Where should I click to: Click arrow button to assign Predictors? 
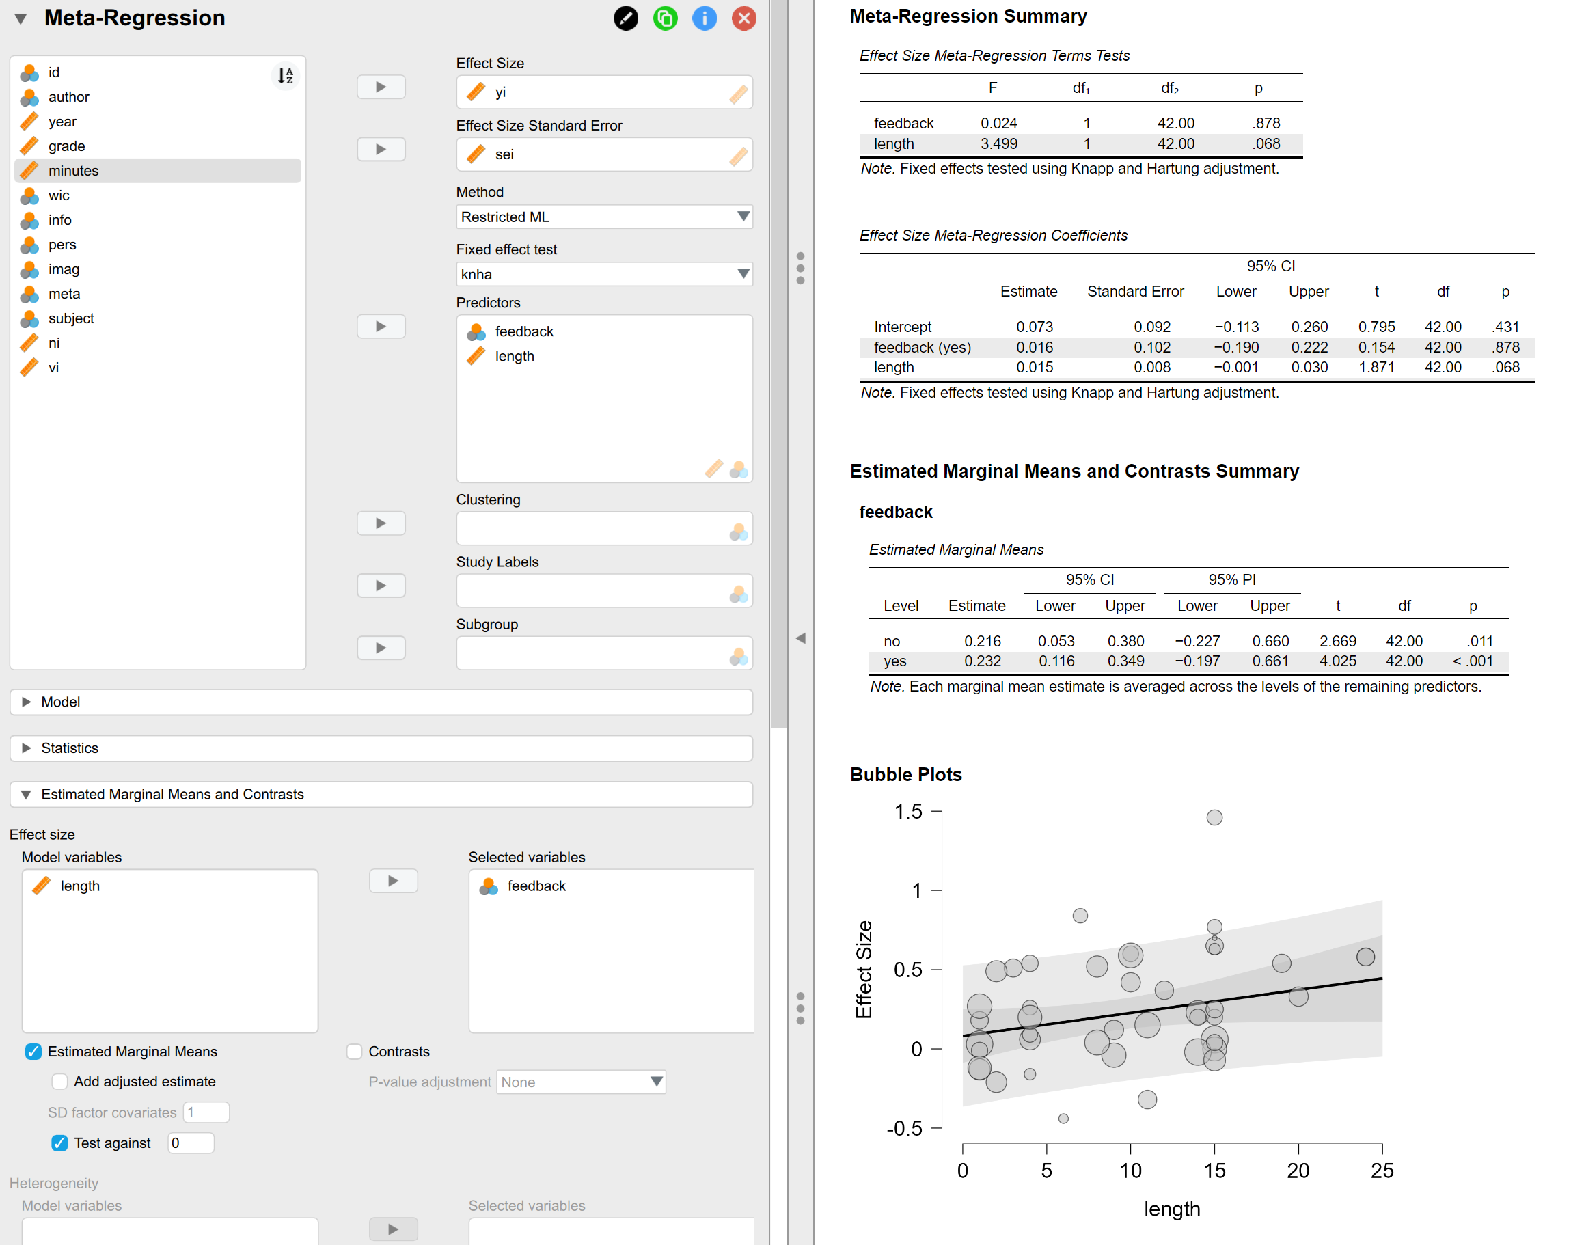click(381, 327)
